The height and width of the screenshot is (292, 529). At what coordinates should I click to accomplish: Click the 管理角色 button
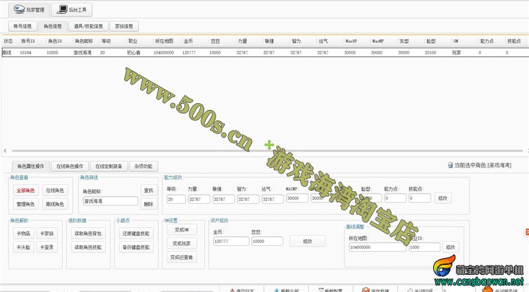pyautogui.click(x=26, y=204)
